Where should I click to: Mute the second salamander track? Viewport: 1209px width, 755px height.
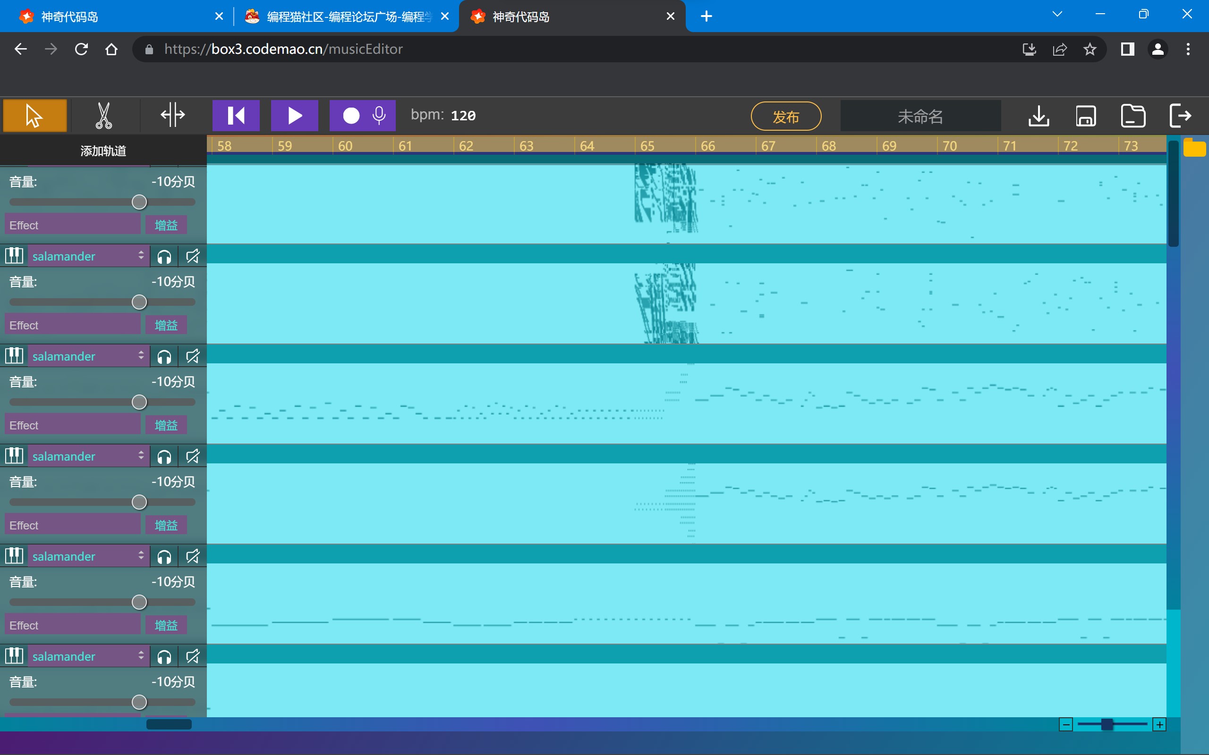click(192, 356)
